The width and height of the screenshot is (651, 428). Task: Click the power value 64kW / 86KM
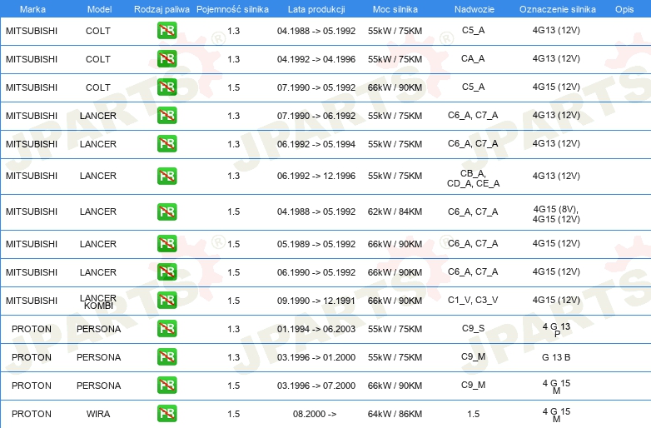(x=395, y=414)
